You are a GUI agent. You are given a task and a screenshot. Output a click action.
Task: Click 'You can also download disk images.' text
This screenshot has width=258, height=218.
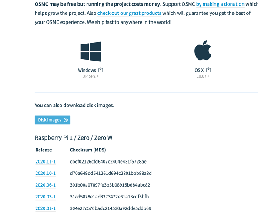(x=74, y=106)
